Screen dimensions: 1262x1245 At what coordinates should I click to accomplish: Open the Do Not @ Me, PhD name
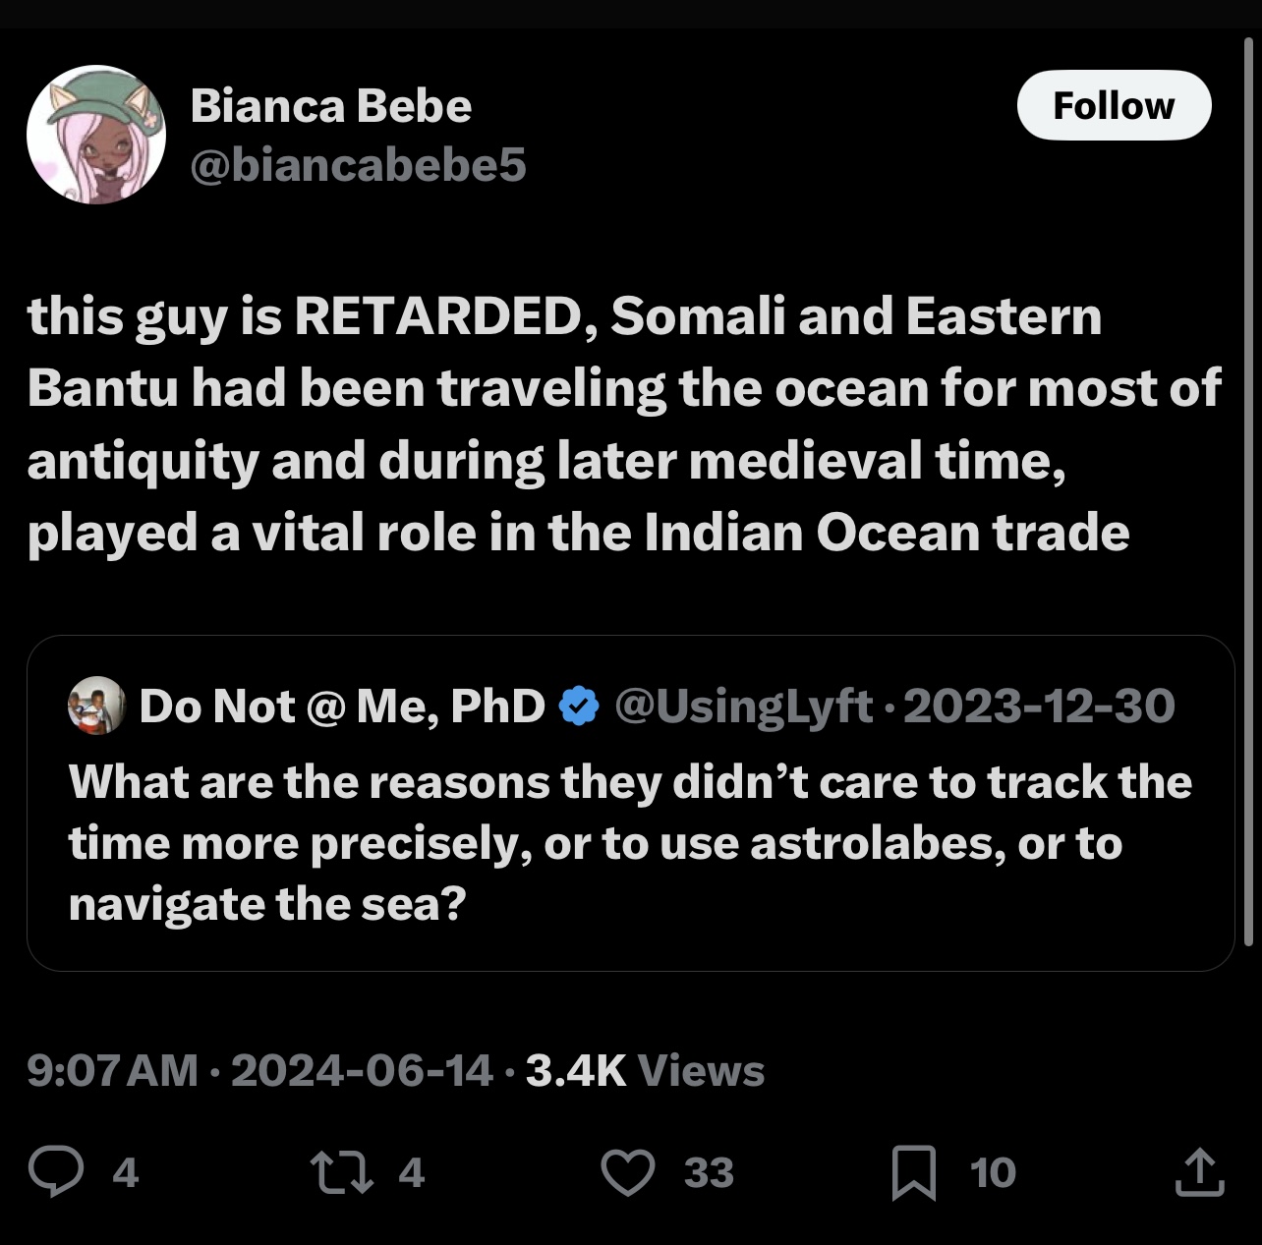coord(341,706)
